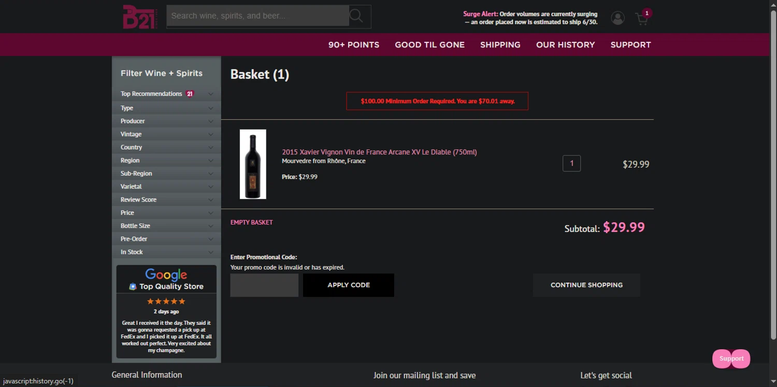Click the invalid promo code message

coord(287,267)
